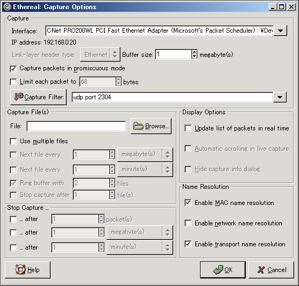The height and width of the screenshot is (286, 299).
Task: Toggle Enable MAC name resolution
Action: click(188, 203)
